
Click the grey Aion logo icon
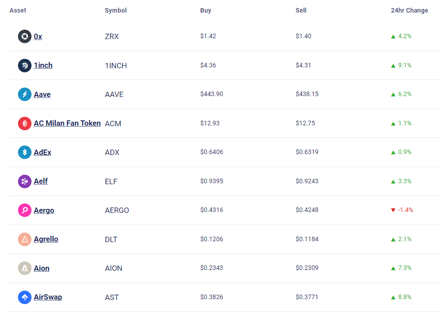coord(25,268)
